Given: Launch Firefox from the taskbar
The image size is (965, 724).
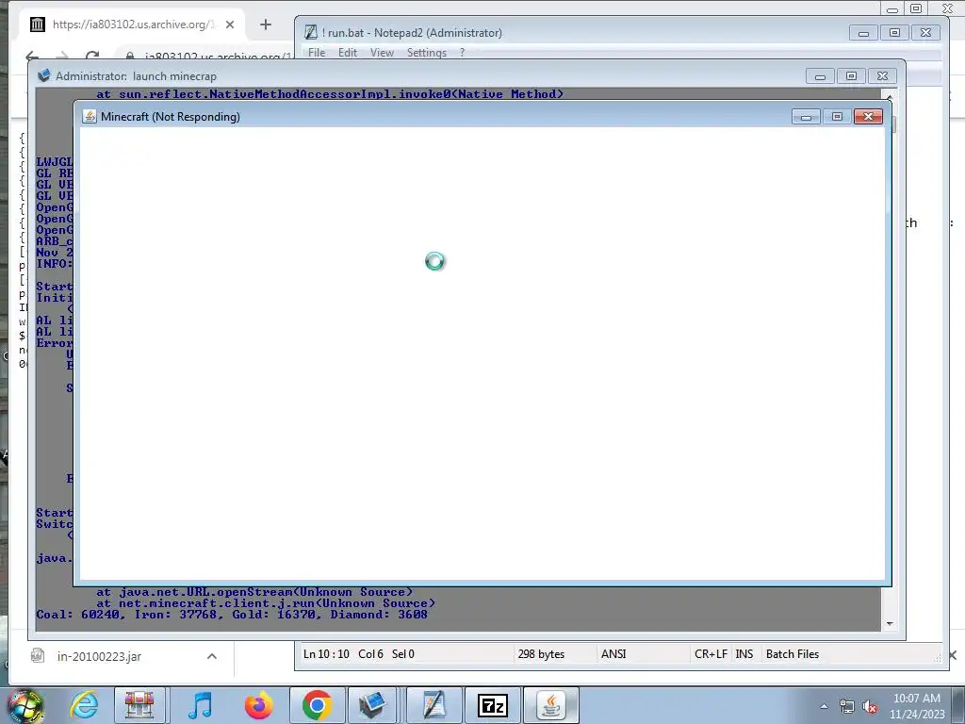Looking at the screenshot, I should [x=258, y=705].
